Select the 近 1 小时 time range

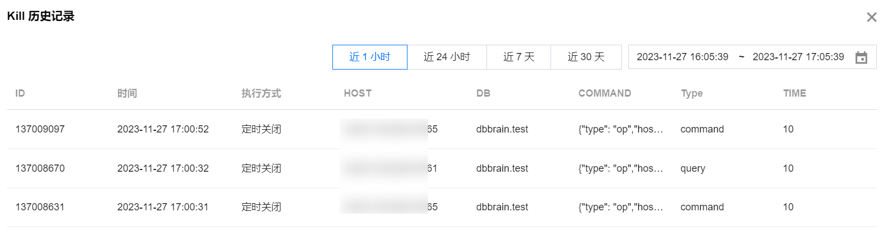(x=370, y=57)
